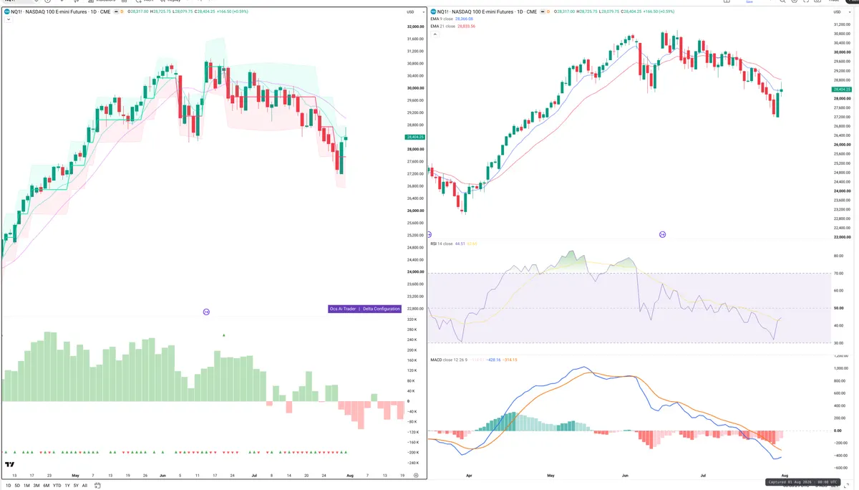Click 30,000.00 on left chart price axis
Screen dimensions: 859x490
415,88
